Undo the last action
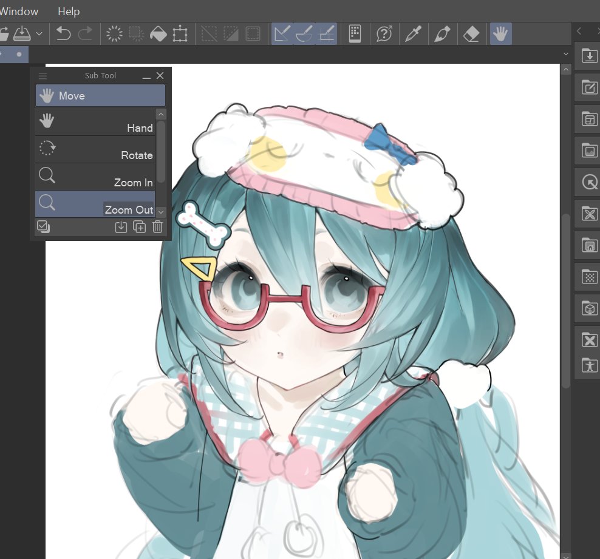This screenshot has width=600, height=559. (x=63, y=33)
